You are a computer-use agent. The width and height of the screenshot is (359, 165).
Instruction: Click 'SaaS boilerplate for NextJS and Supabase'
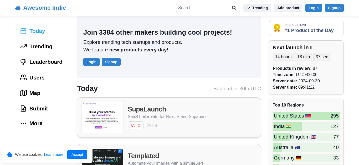168,117
